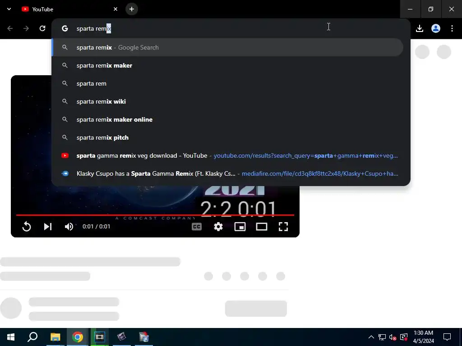
Task: Select the 'sparta remix maker' suggestion
Action: pyautogui.click(x=227, y=65)
